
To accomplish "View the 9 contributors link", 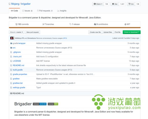I will point(101,24).
